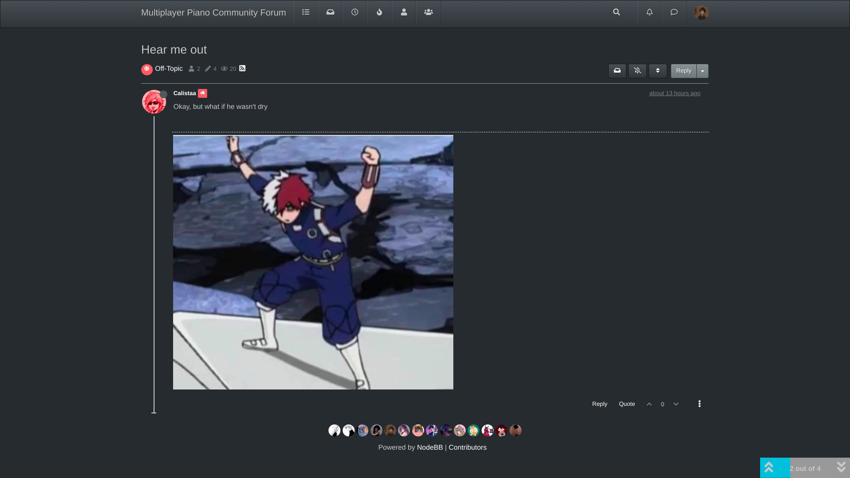Click the first contributor avatar in the footer
The image size is (850, 478).
point(335,430)
